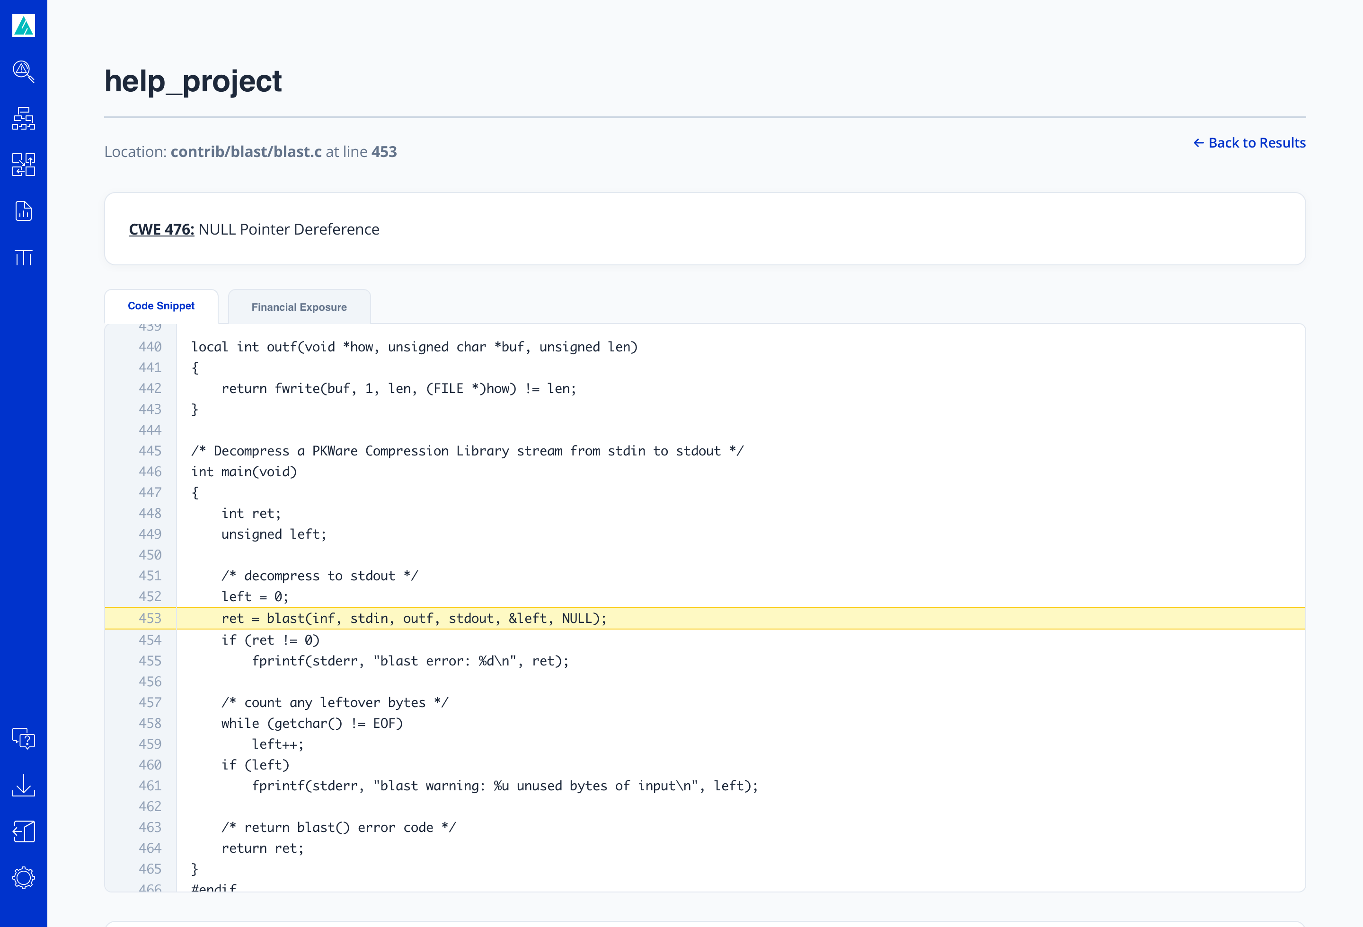The image size is (1363, 927).
Task: Click the 'return ret;' code line
Action: 262,848
